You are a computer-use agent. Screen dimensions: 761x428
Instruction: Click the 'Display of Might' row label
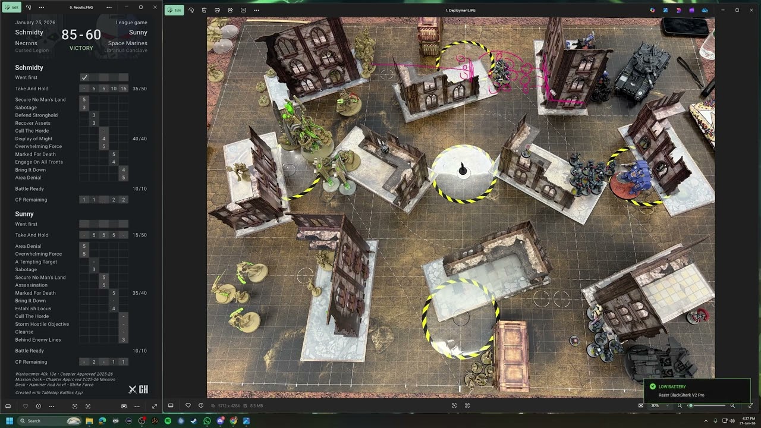click(34, 139)
